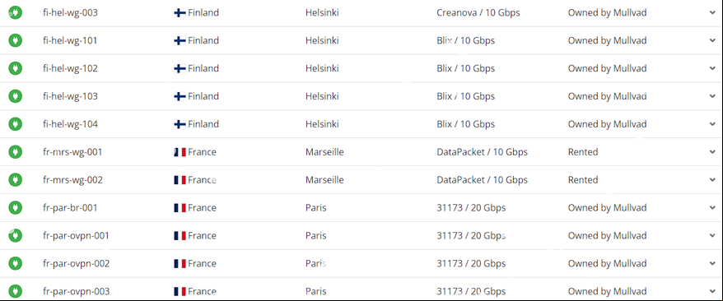Viewport: 723px width, 301px height.
Task: Select hostname fr-mrs-wg-002
Action: [72, 180]
